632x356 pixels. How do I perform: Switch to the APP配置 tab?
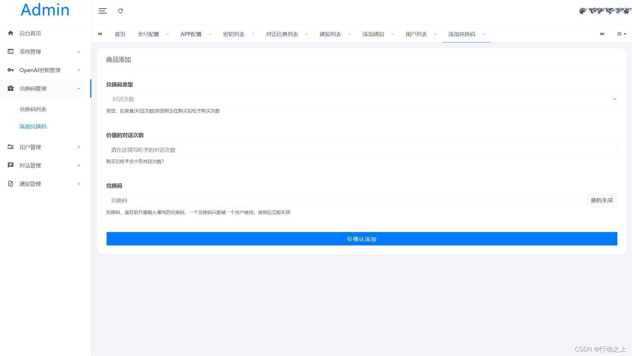click(191, 34)
